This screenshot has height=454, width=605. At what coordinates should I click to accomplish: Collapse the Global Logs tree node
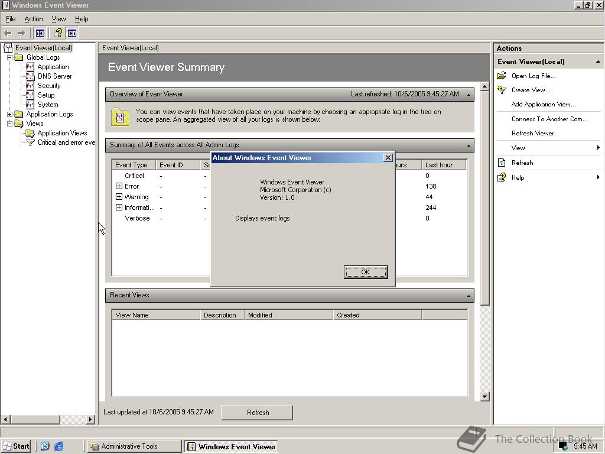click(x=9, y=57)
